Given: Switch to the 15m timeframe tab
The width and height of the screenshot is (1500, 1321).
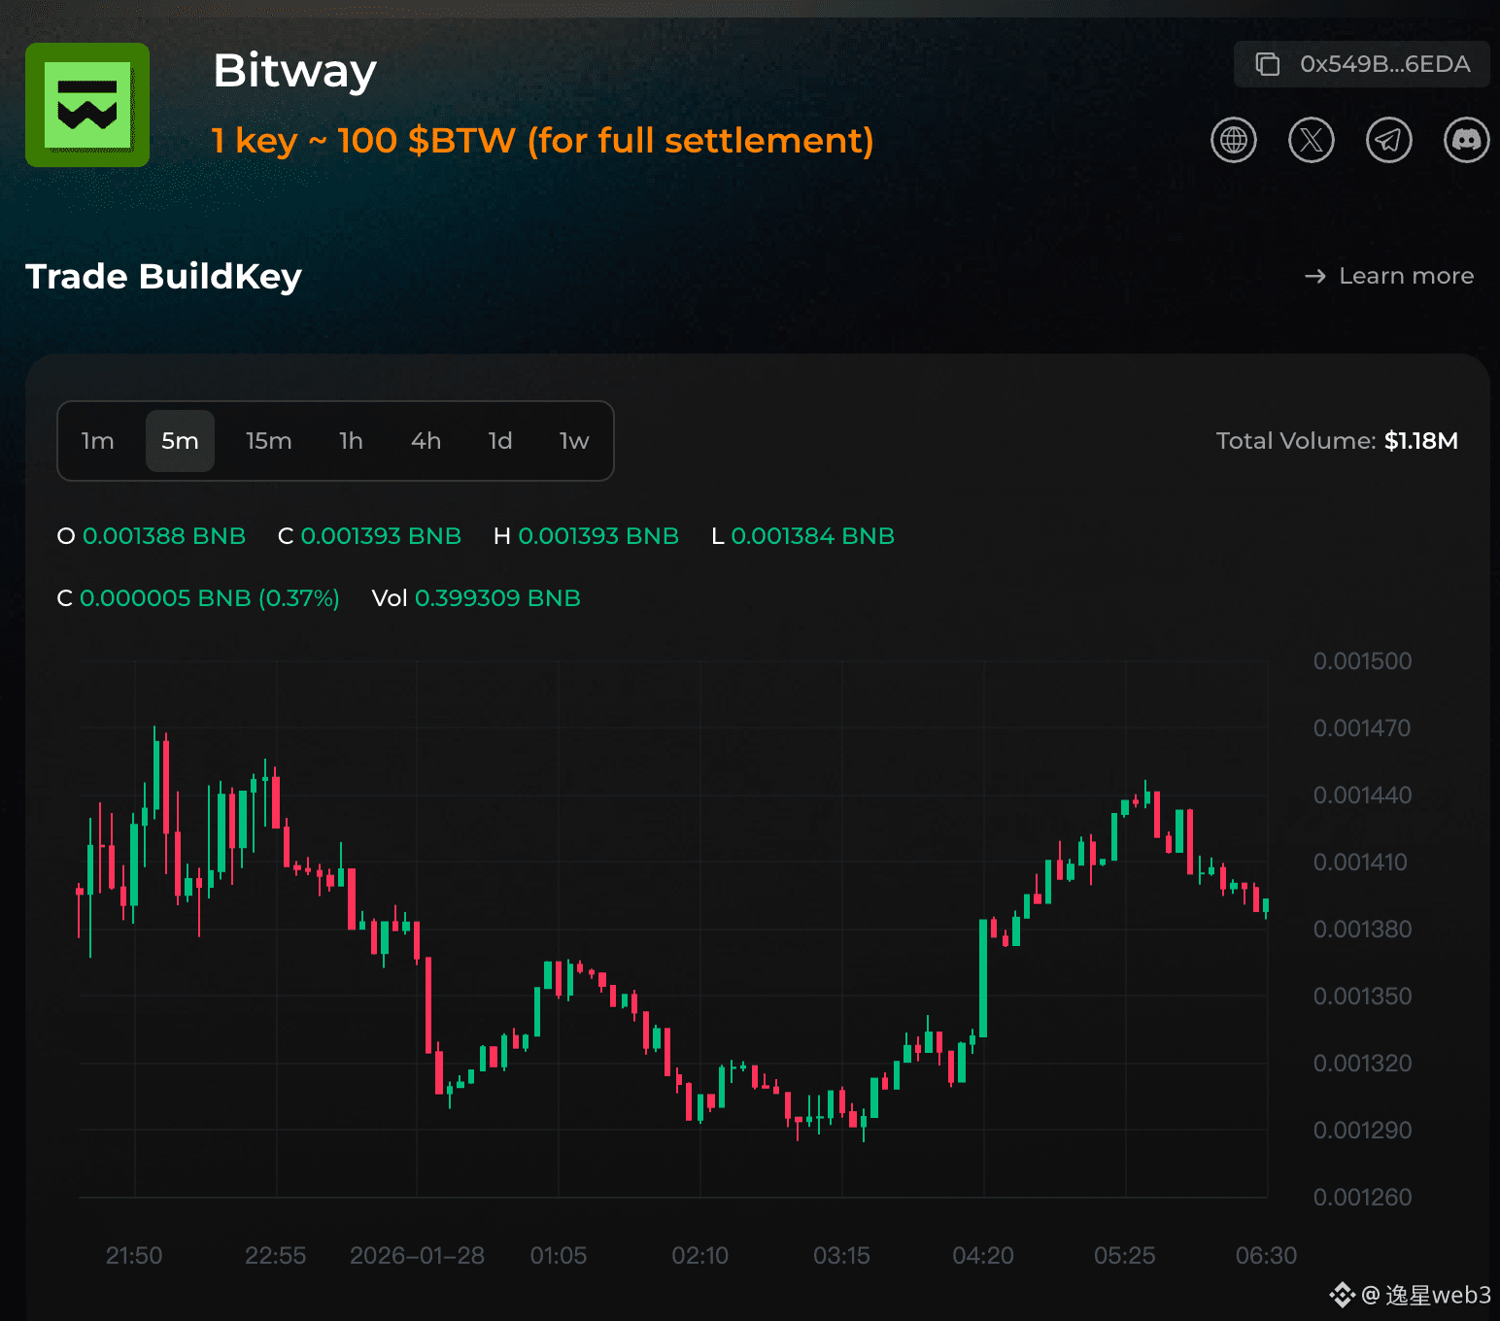Looking at the screenshot, I should point(268,441).
